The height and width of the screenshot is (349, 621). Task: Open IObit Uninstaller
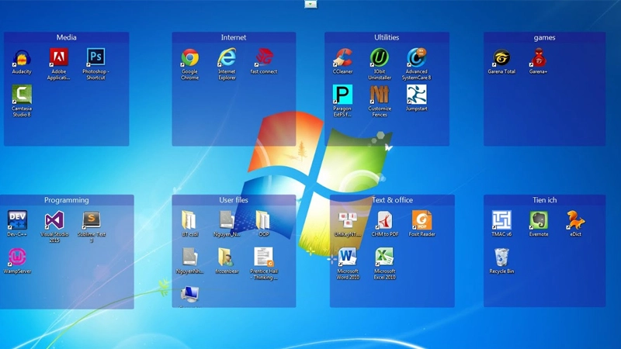coord(380,57)
